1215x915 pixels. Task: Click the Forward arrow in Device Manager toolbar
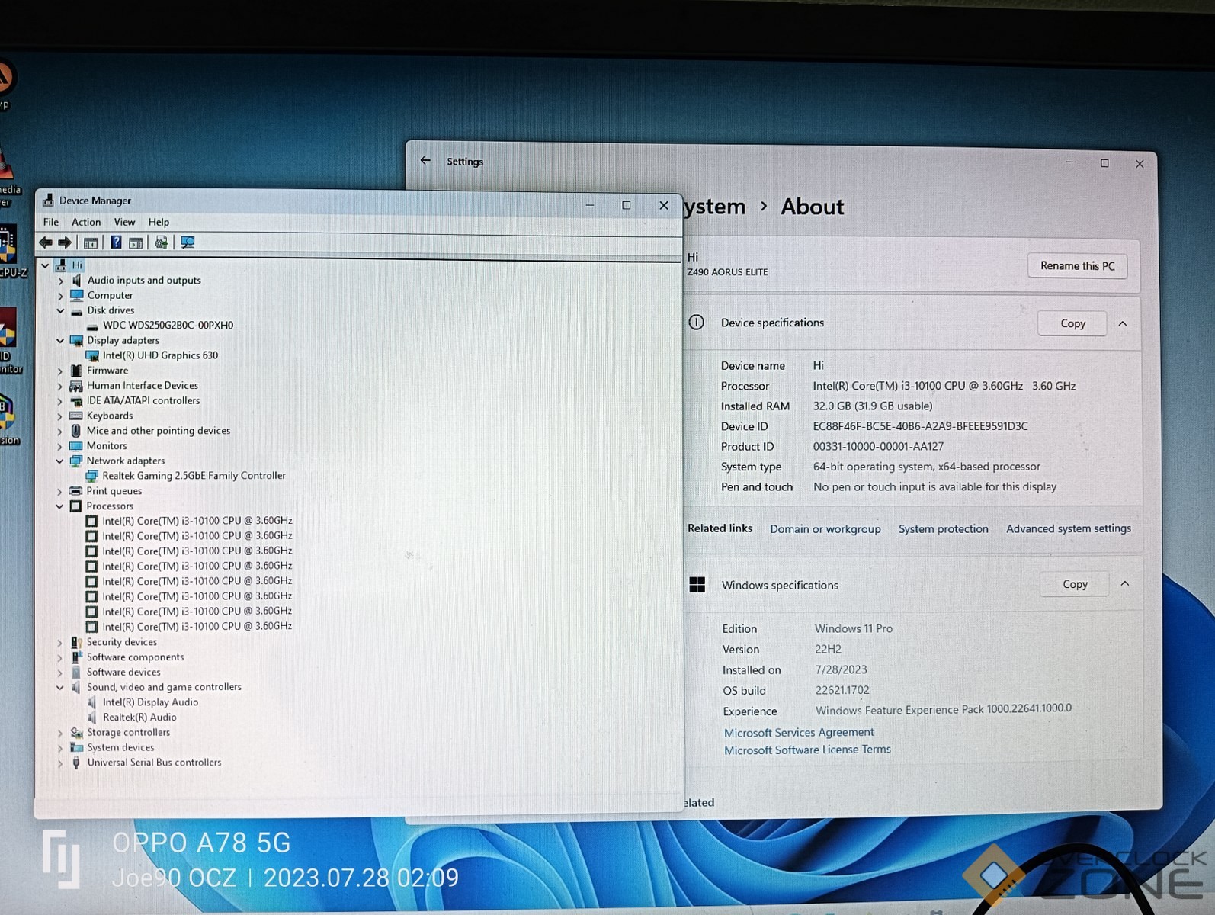click(x=65, y=242)
